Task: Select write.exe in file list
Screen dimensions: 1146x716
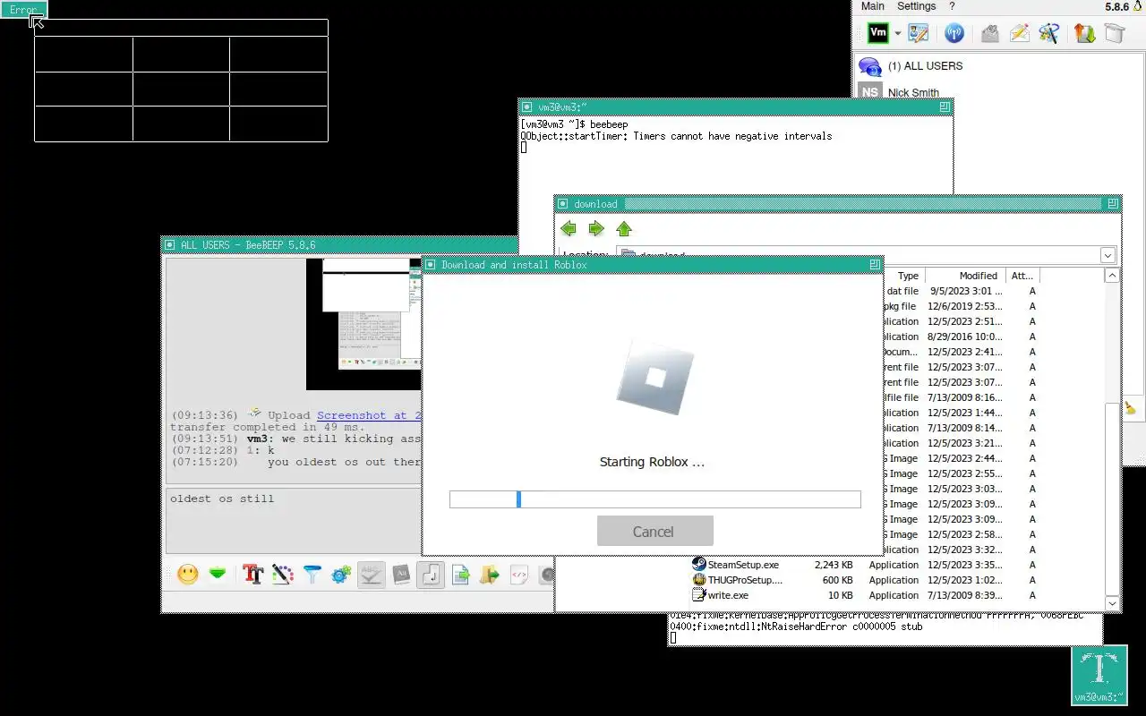Action: (728, 595)
